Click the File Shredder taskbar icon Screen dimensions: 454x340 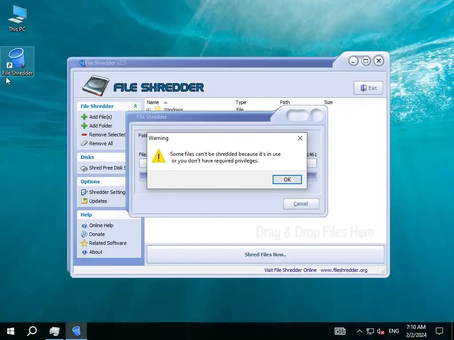point(76,331)
